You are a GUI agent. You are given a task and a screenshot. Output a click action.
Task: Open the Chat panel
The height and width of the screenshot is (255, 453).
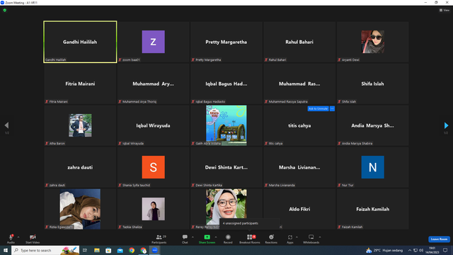185,239
